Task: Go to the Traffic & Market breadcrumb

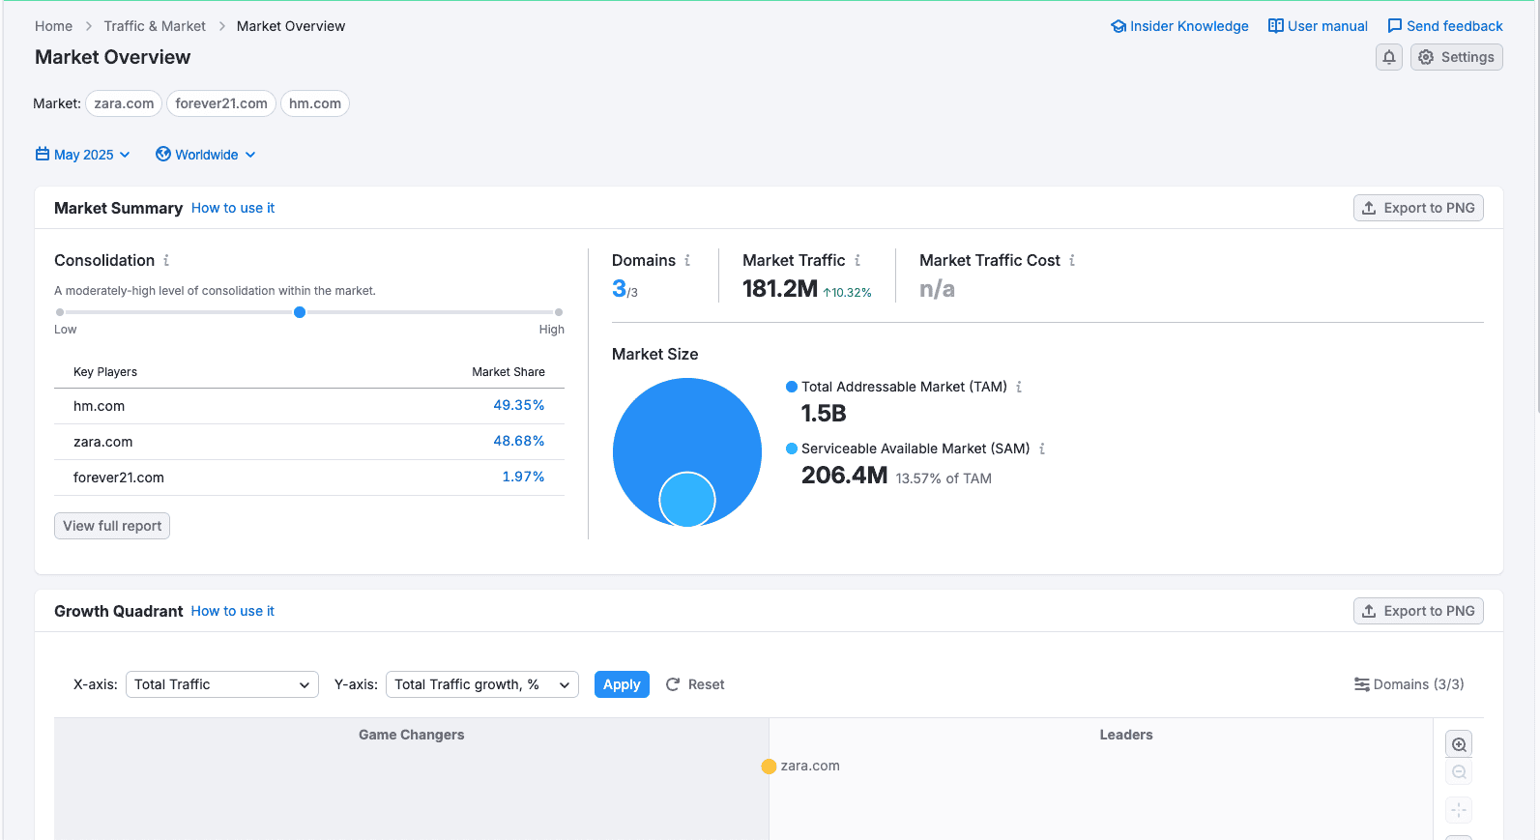Action: (155, 26)
